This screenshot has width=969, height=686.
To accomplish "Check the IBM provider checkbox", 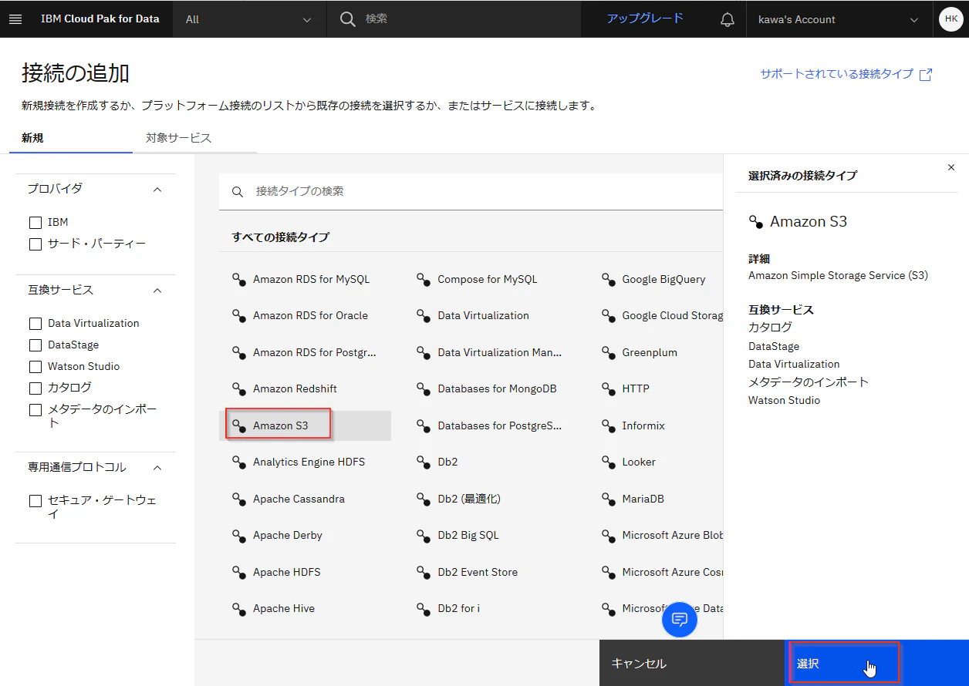I will [35, 223].
